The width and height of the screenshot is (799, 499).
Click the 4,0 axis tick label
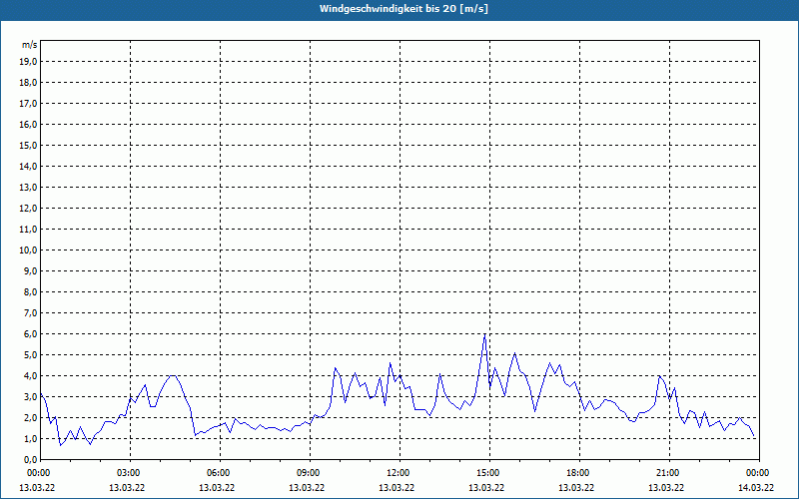click(31, 376)
